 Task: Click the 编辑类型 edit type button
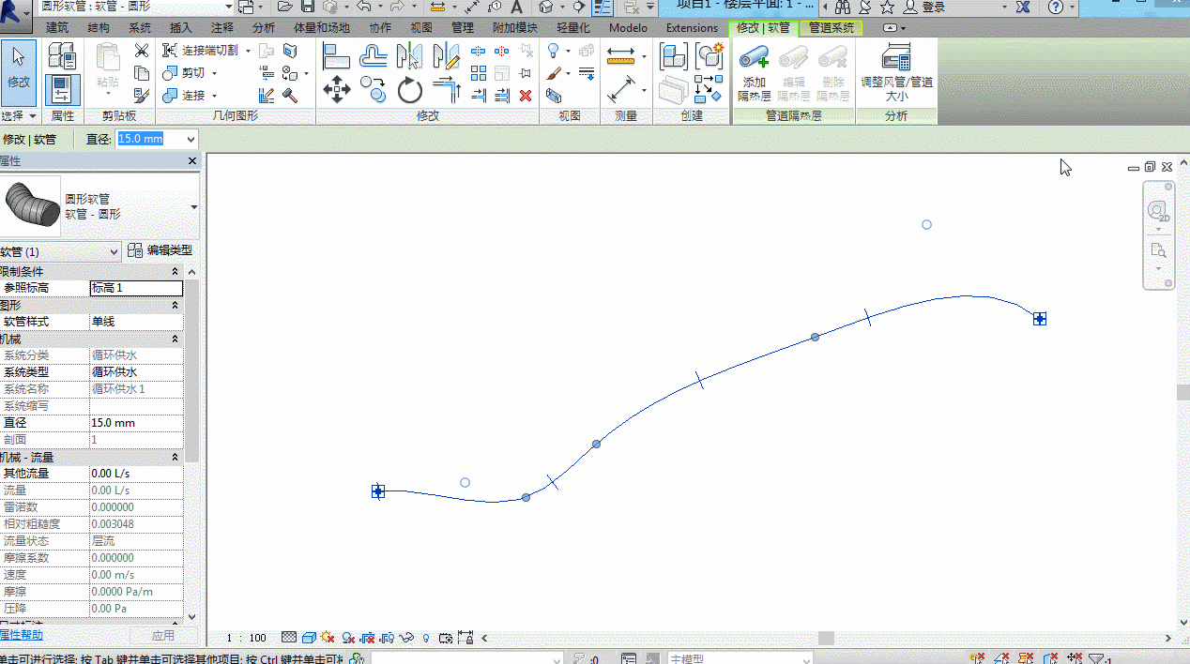tap(160, 250)
